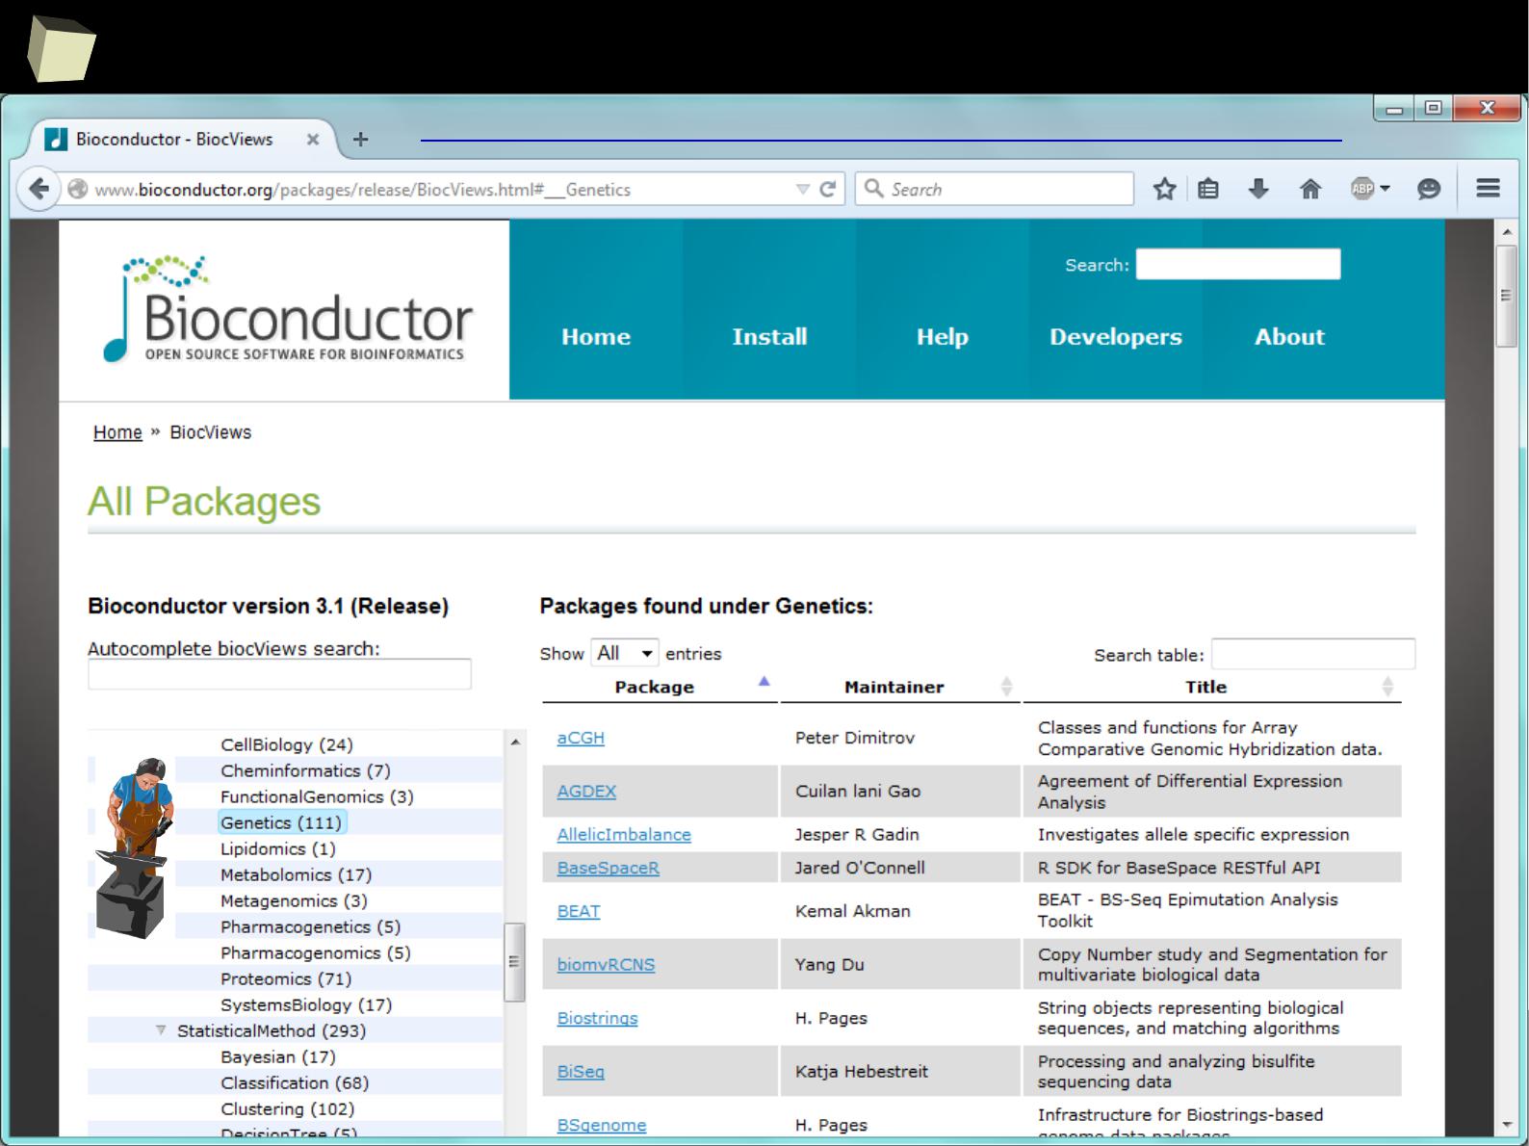This screenshot has width=1529, height=1146.
Task: Focus the Search table input field
Action: (x=1313, y=654)
